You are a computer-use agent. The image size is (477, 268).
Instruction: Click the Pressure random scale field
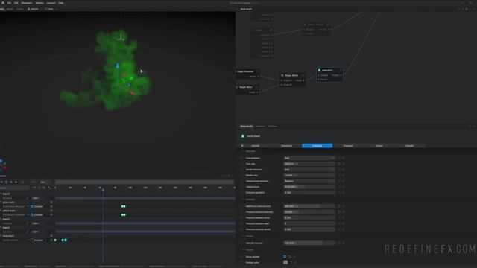(x=309, y=218)
